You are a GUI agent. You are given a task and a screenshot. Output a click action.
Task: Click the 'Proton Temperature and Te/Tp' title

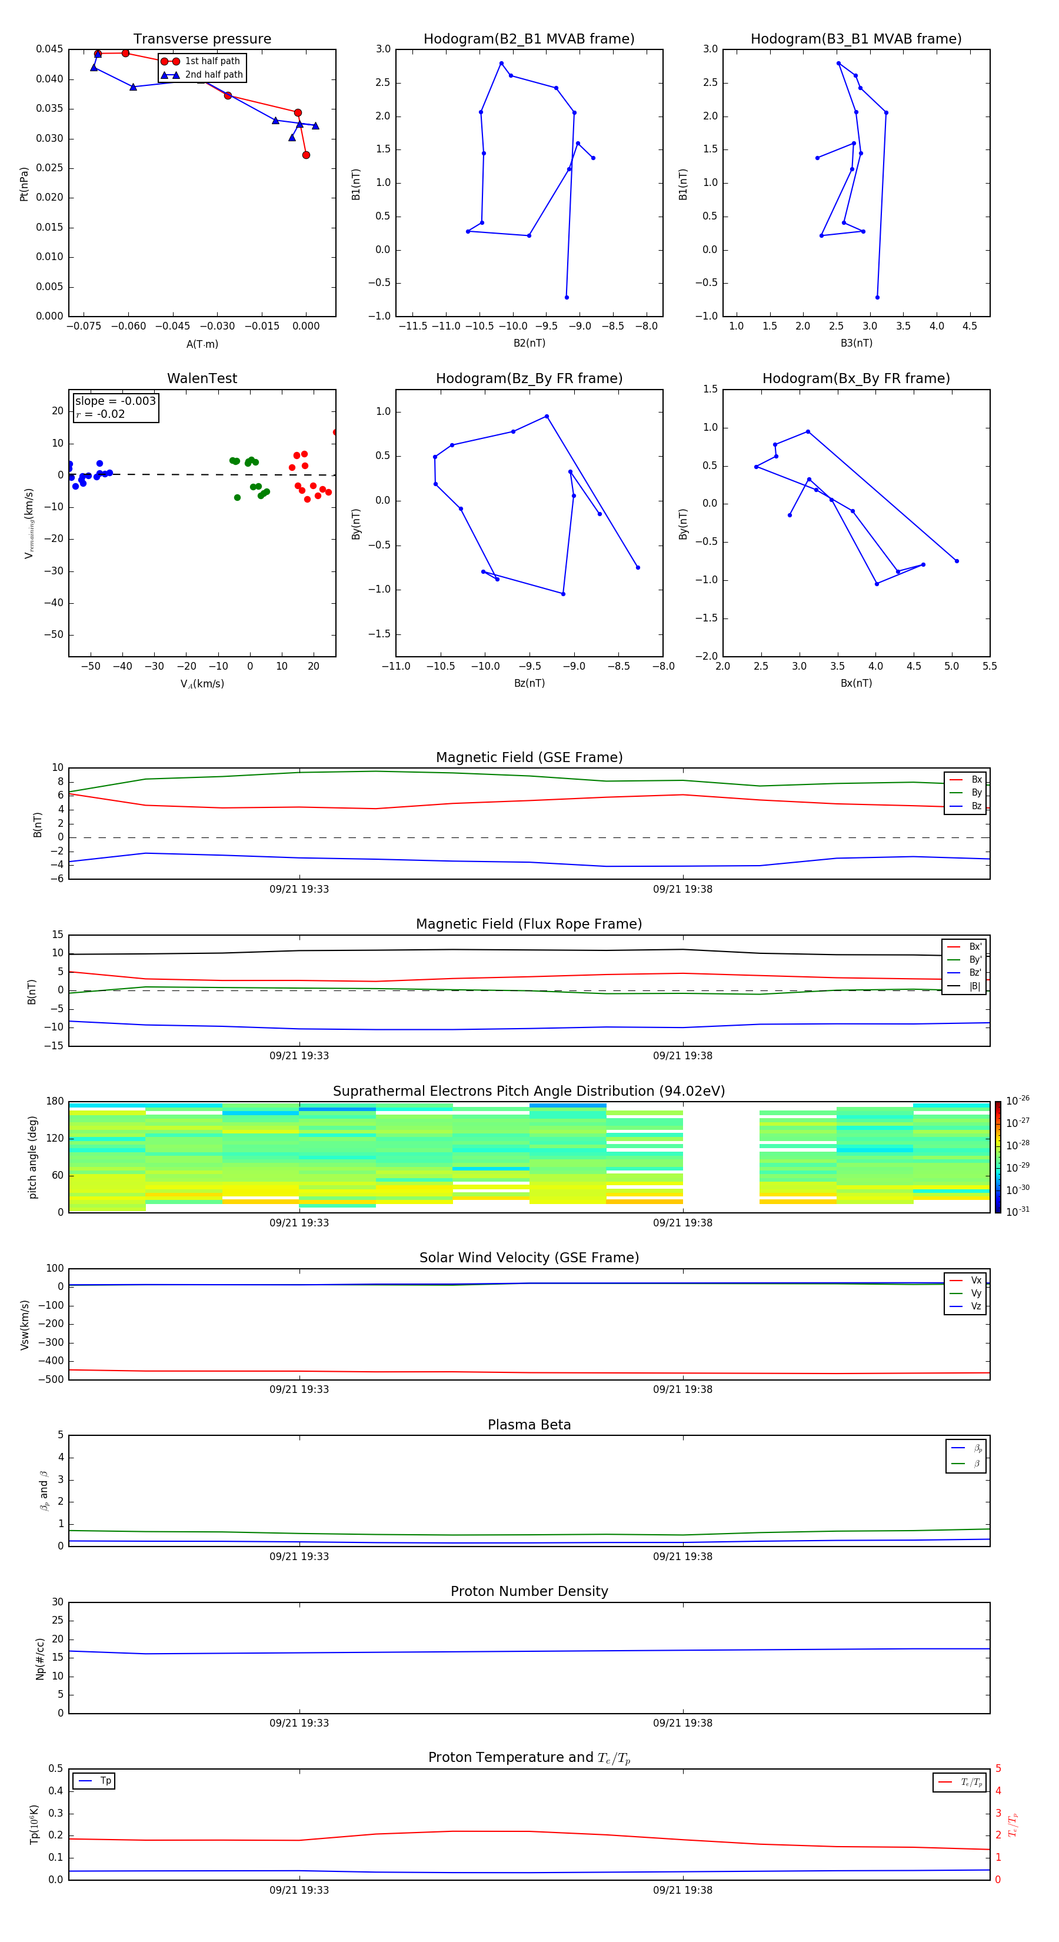(529, 1758)
